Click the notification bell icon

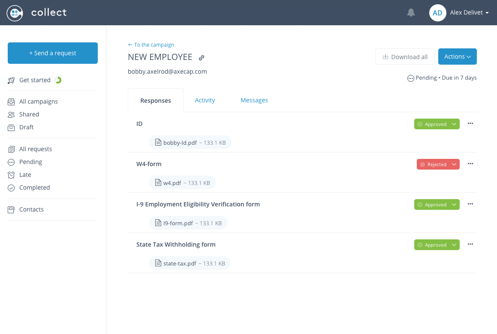tap(411, 13)
